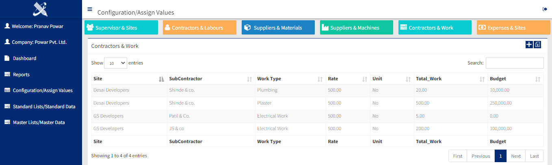
Task: Click the logout icon at top right
Action: pos(545,9)
